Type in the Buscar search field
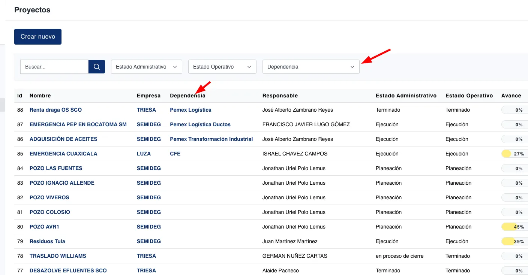 coord(54,67)
